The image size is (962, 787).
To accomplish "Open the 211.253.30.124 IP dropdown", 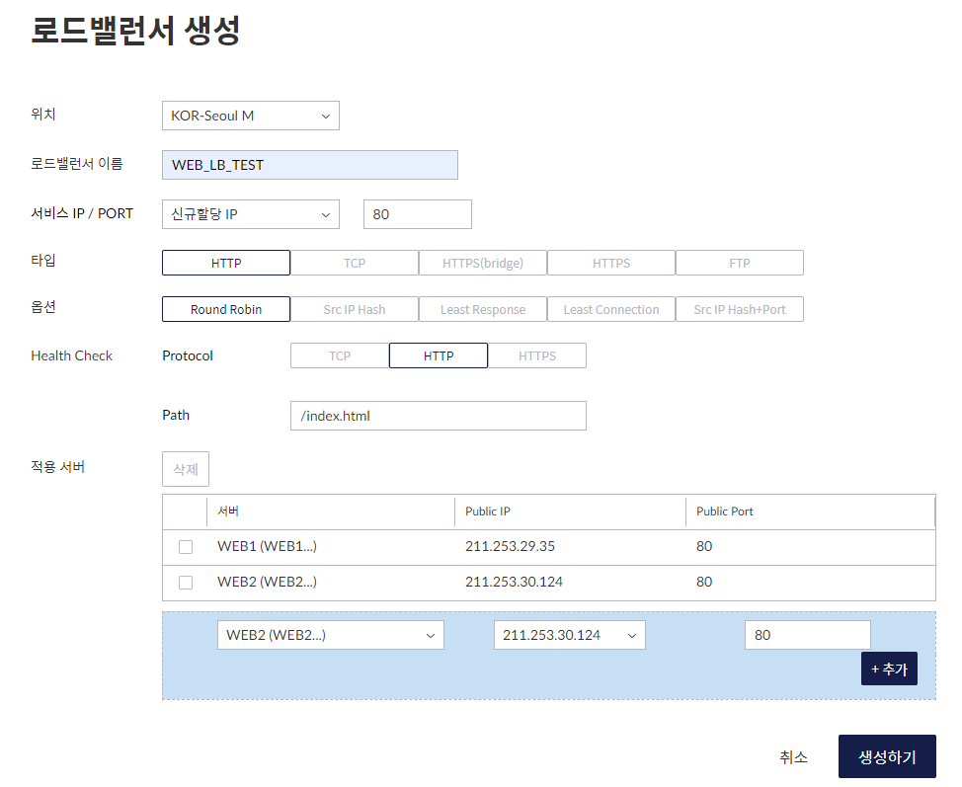I will 569,636.
